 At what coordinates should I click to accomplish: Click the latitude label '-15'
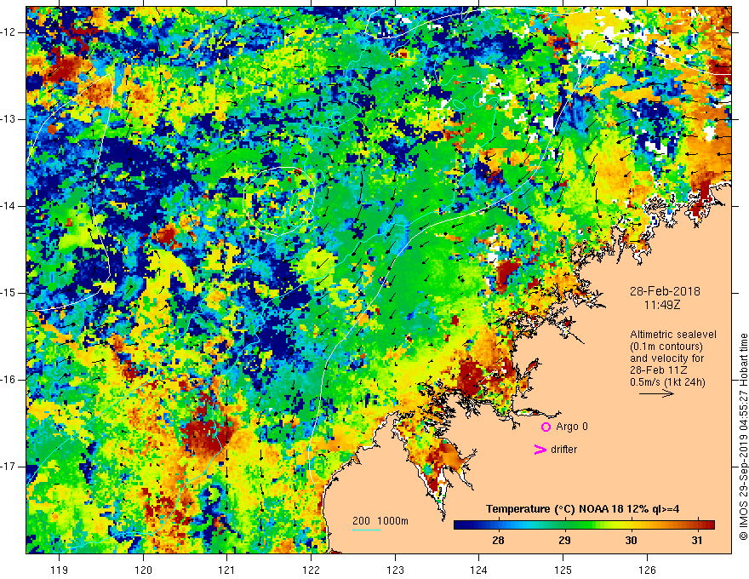click(9, 293)
